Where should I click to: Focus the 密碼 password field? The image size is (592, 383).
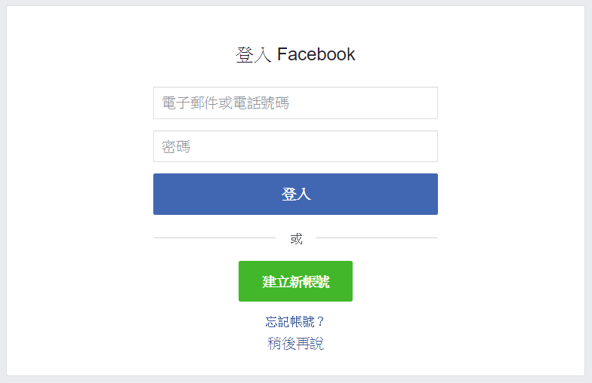[295, 146]
